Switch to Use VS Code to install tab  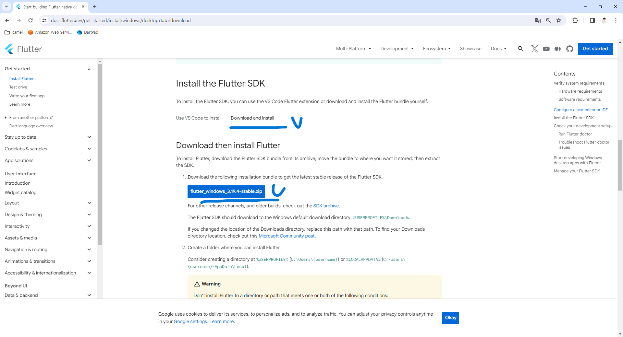click(x=199, y=118)
